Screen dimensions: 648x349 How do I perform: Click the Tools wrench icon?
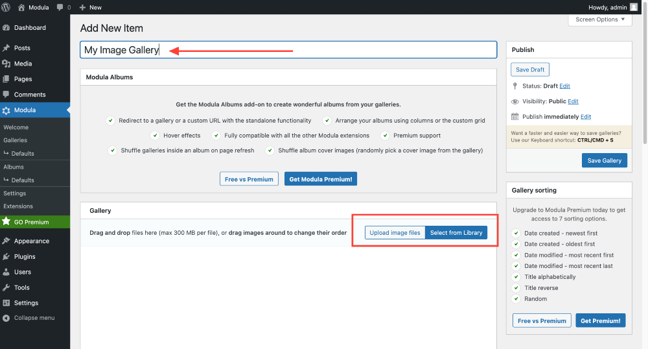pyautogui.click(x=6, y=287)
